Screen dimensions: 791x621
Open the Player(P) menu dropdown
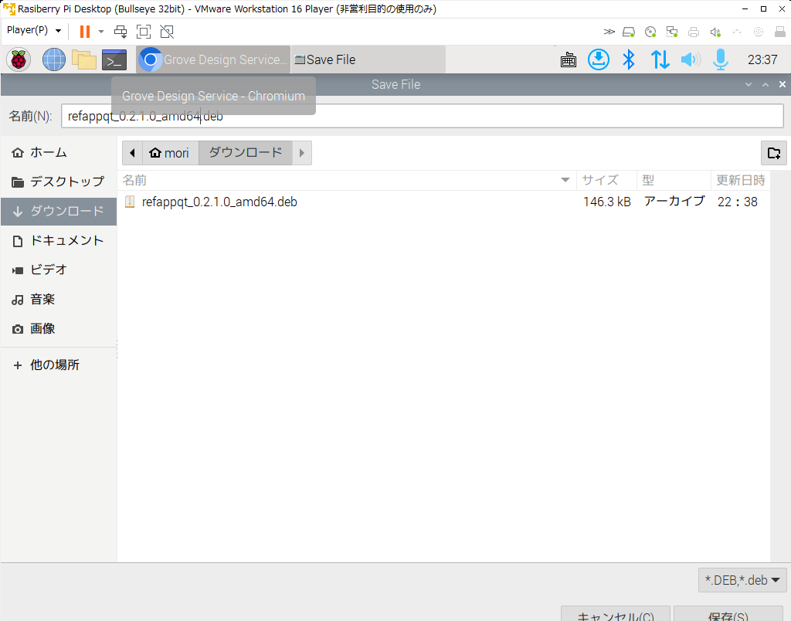(x=34, y=31)
